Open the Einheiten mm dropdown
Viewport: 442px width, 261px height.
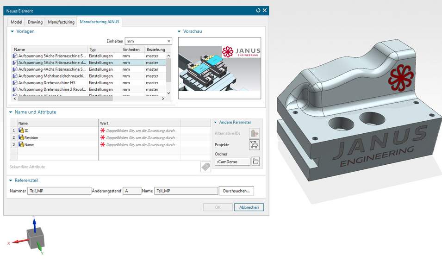click(x=148, y=41)
